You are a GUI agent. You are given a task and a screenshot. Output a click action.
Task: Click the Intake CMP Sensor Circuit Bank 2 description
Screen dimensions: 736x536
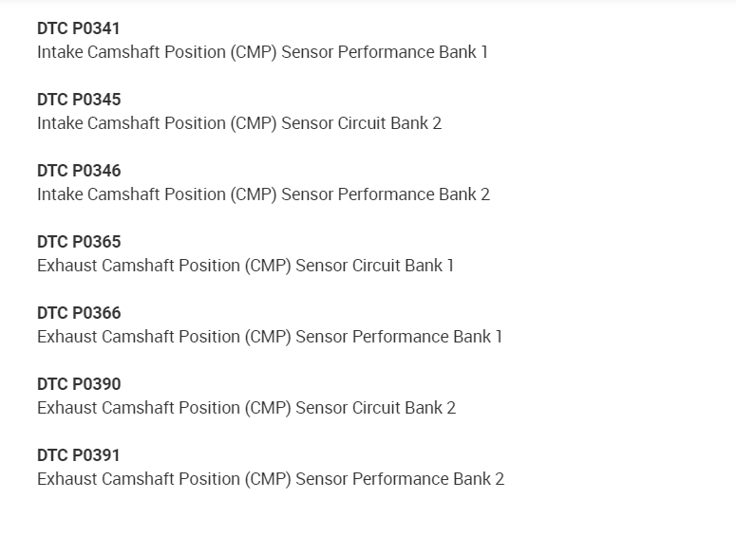(239, 123)
